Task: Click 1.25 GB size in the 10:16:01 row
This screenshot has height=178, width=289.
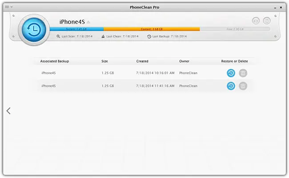Action: [x=108, y=73]
